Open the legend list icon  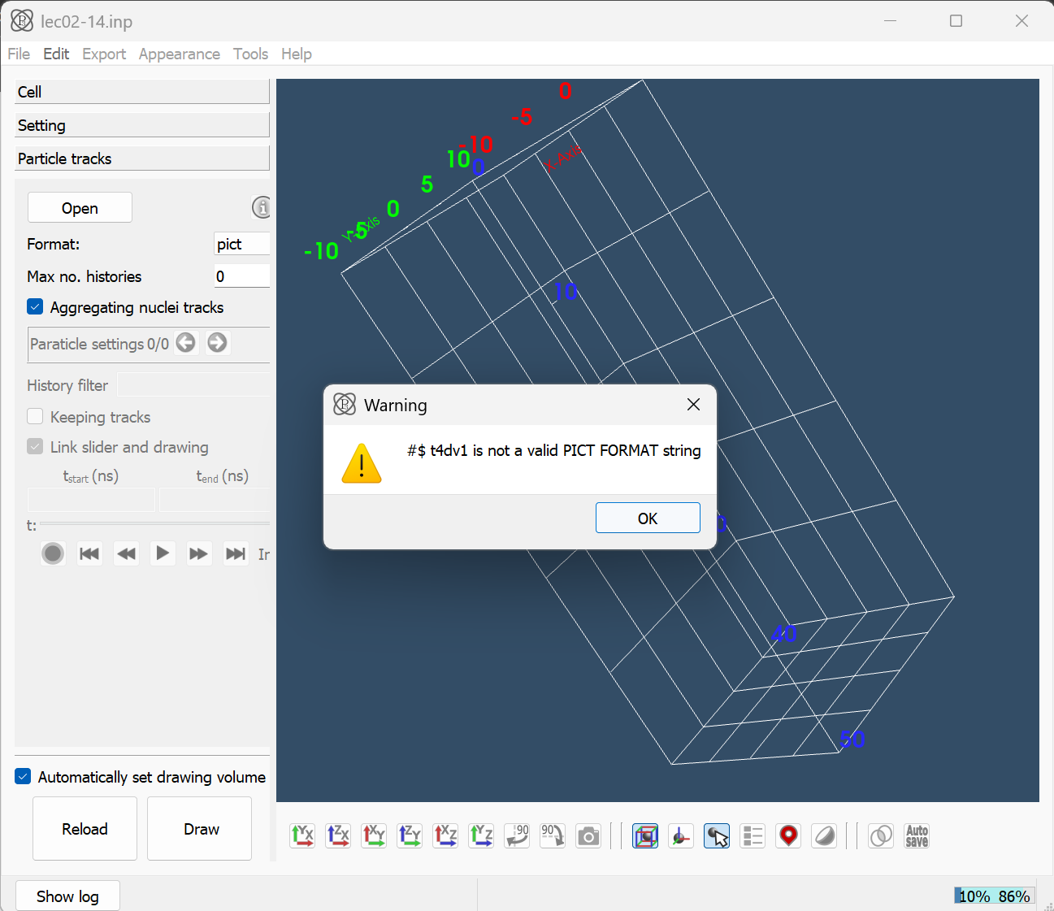753,835
